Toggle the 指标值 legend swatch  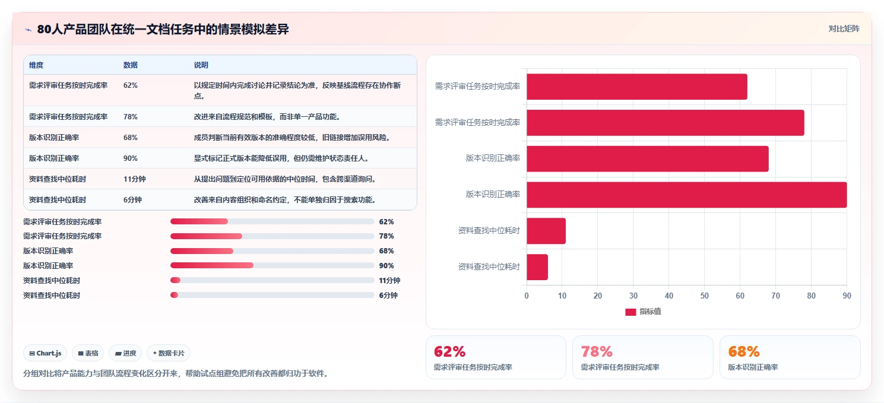tap(630, 312)
